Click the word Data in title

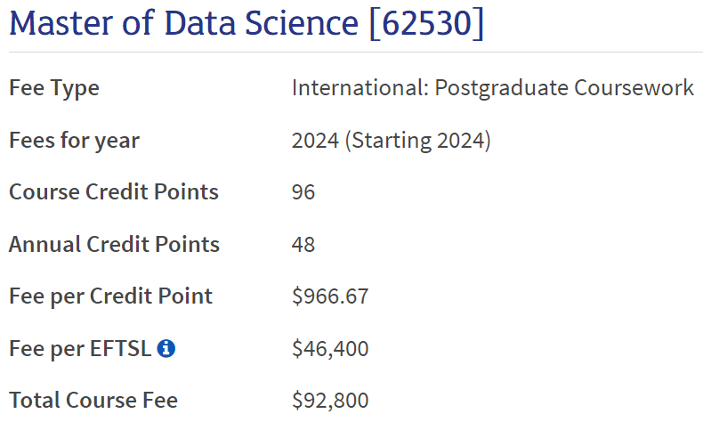200,23
